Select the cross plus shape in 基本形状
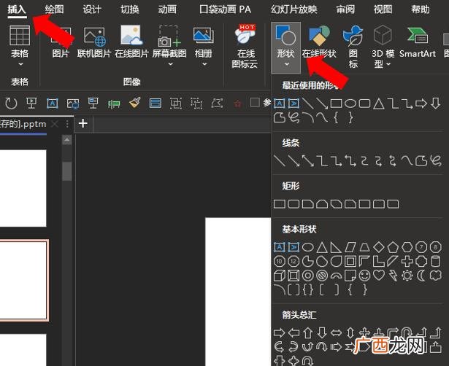Screen dimensions: 449x366 [407, 261]
